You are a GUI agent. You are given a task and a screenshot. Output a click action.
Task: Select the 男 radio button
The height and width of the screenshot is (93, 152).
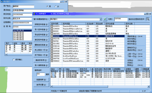point(47,6)
